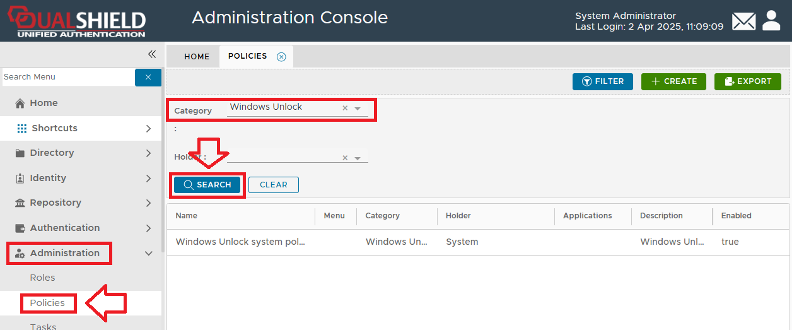792x330 pixels.
Task: Click the CLEAR button
Action: (273, 185)
